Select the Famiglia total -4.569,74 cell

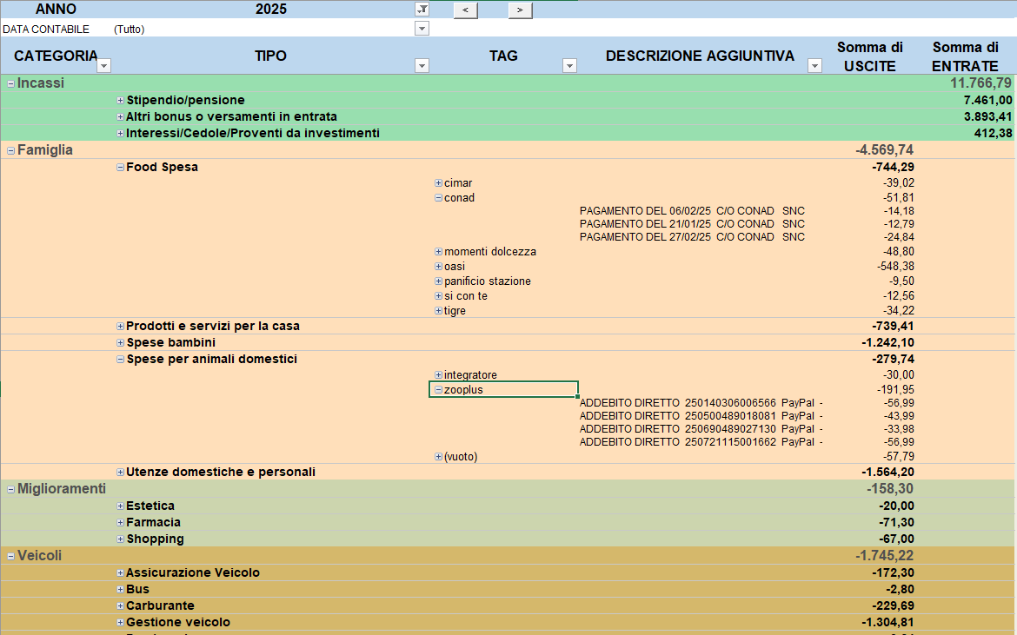pos(883,150)
